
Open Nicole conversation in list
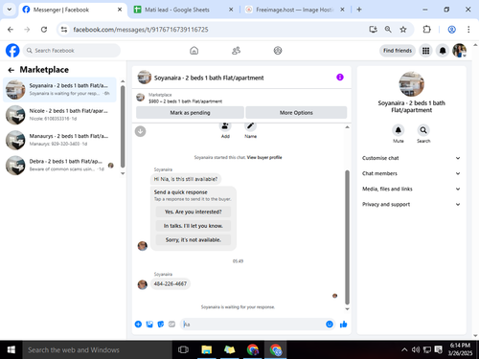[x=59, y=115]
